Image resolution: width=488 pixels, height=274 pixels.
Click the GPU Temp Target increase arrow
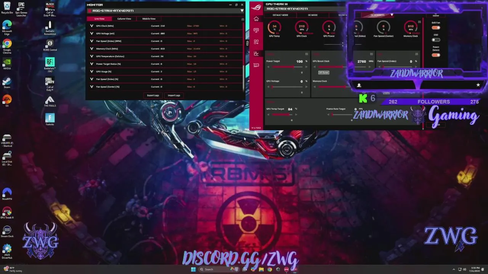click(x=295, y=115)
